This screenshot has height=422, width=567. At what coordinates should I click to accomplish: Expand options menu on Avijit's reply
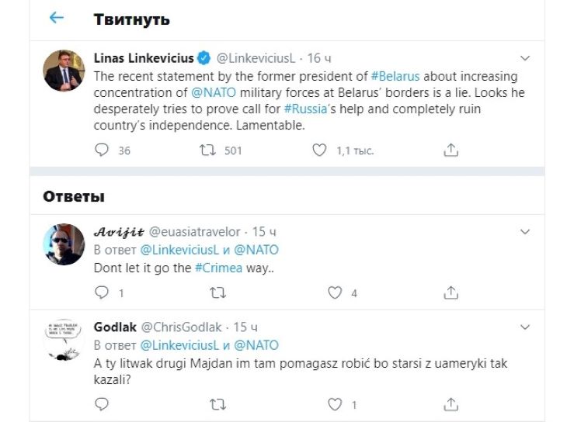[x=525, y=231]
